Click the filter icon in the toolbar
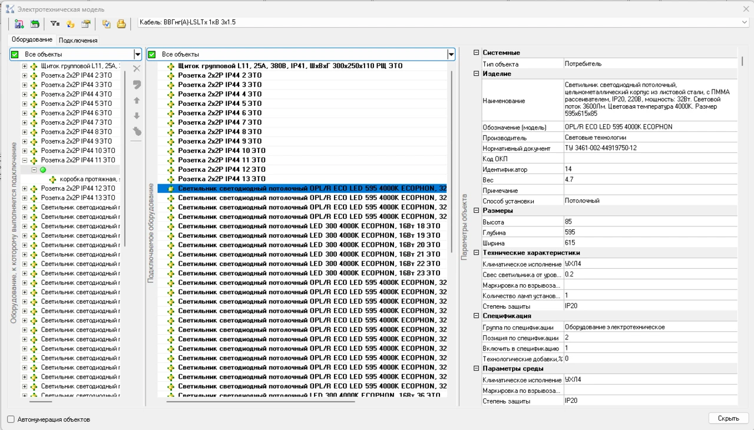The height and width of the screenshot is (430, 754). coord(55,24)
